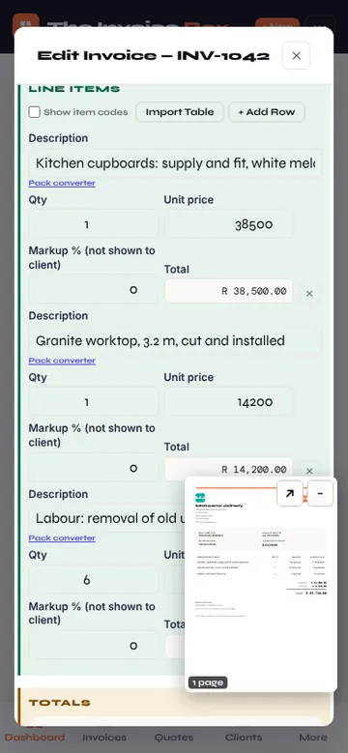Image resolution: width=348 pixels, height=753 pixels.
Task: Remove the Granite worktop line item
Action: pos(309,471)
